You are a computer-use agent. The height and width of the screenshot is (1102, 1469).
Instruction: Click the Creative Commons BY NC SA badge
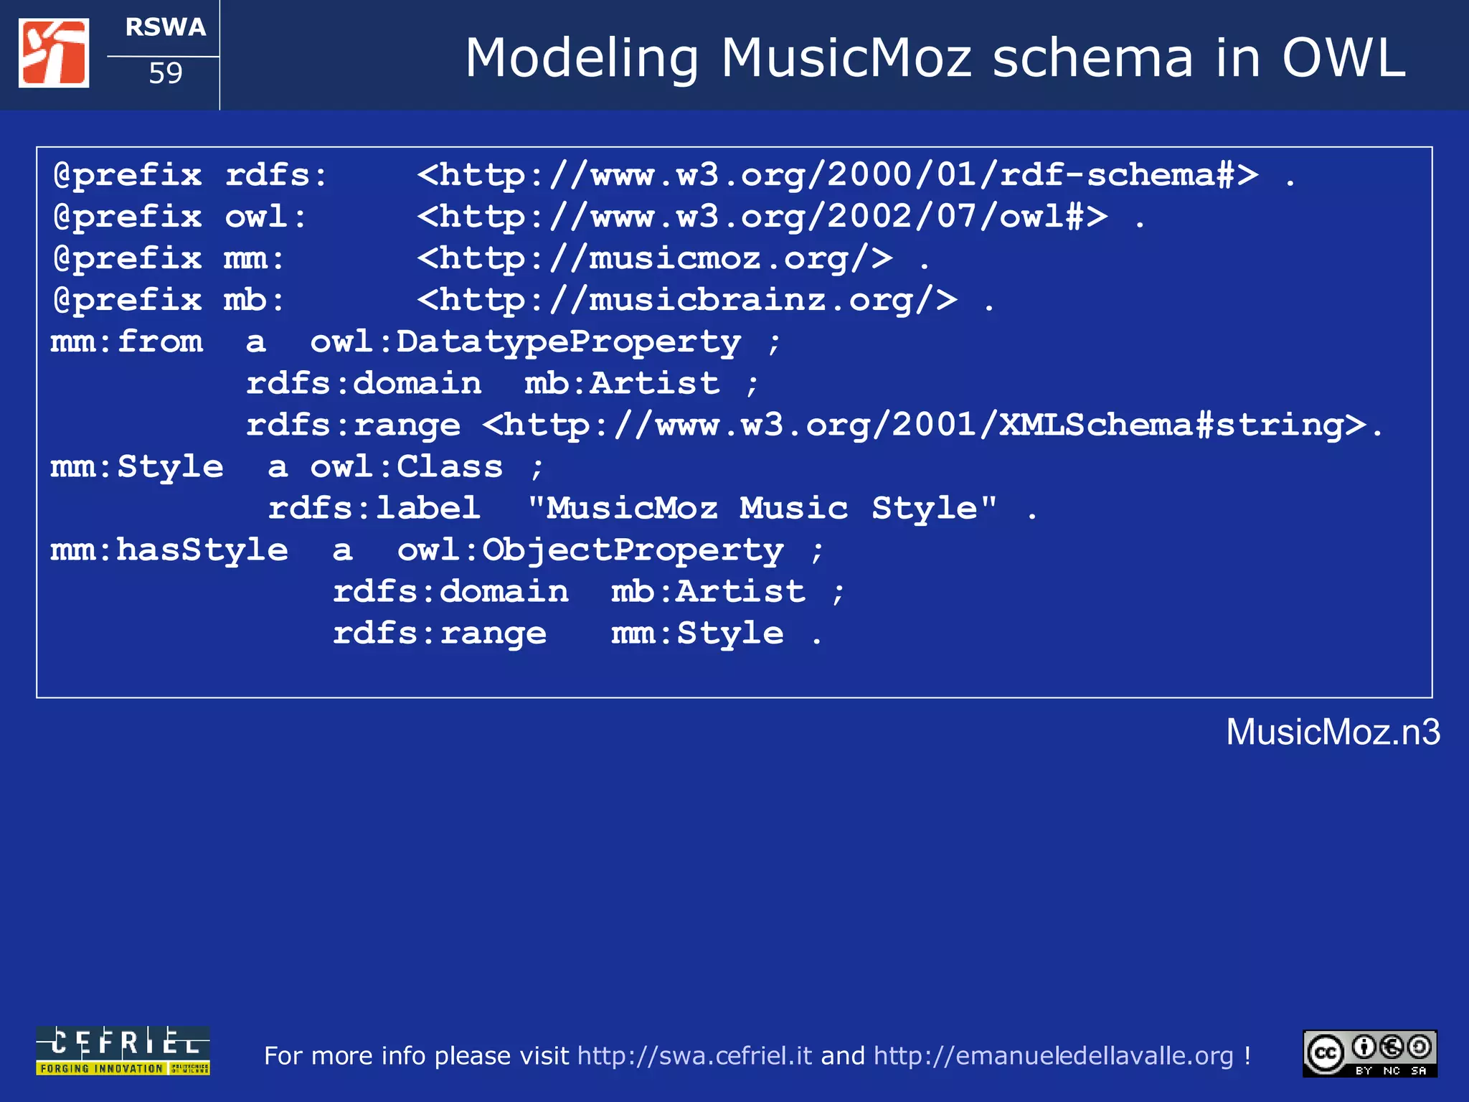pos(1370,1053)
